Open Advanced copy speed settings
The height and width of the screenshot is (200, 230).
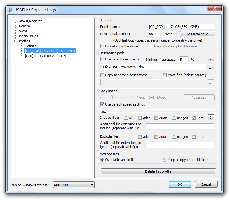tap(199, 97)
